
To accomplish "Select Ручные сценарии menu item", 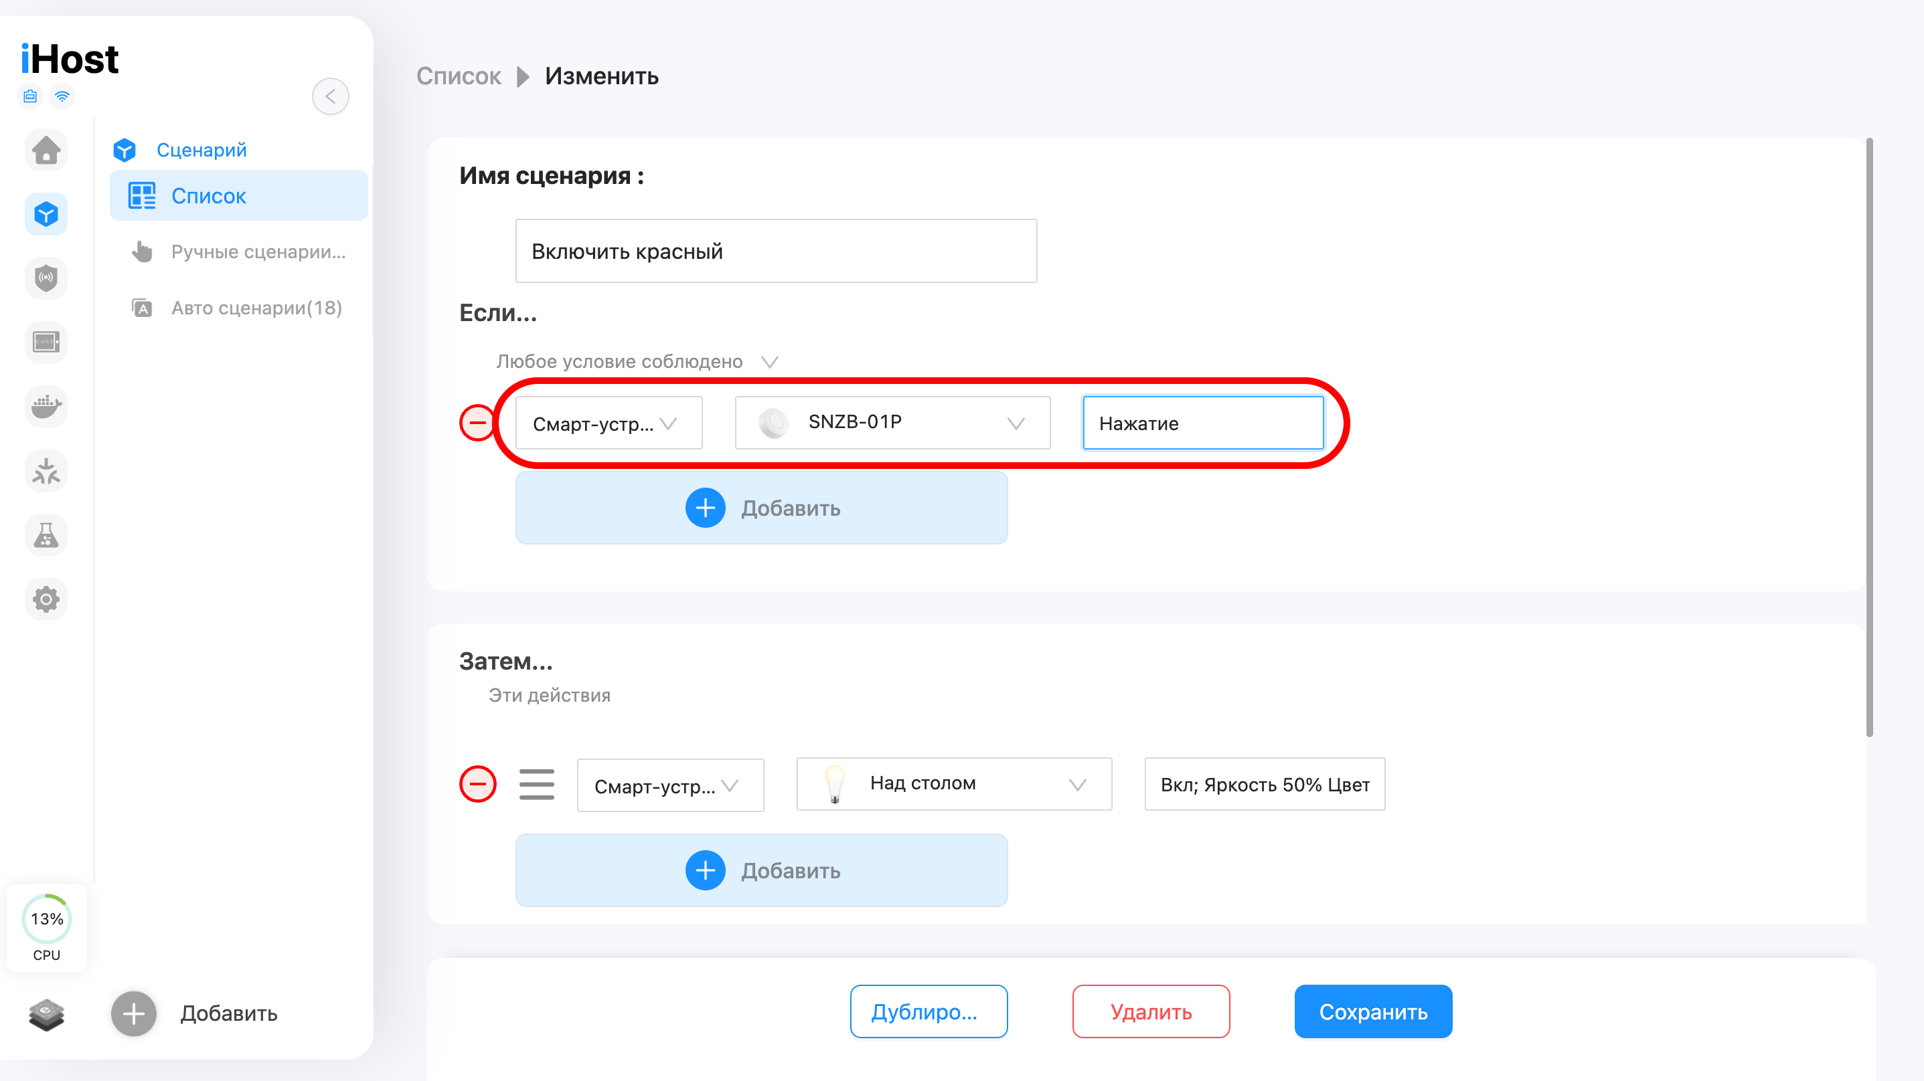I will coord(258,252).
